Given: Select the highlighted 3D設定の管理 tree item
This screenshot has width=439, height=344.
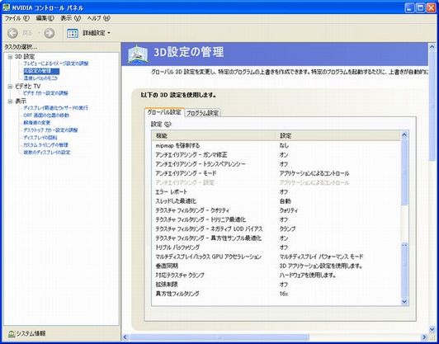Looking at the screenshot, I should [x=41, y=71].
